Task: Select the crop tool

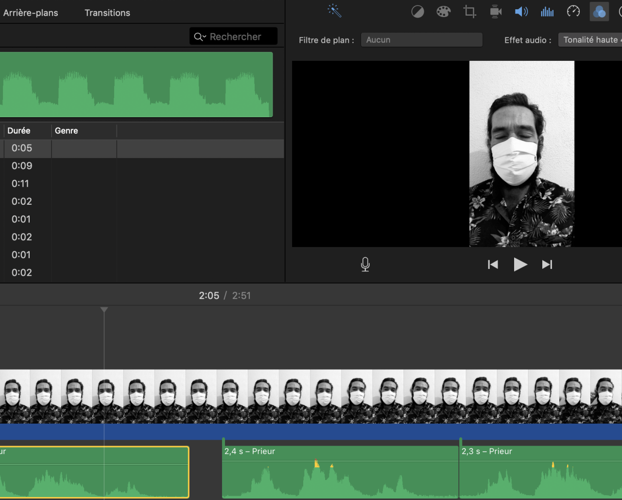Action: click(469, 12)
